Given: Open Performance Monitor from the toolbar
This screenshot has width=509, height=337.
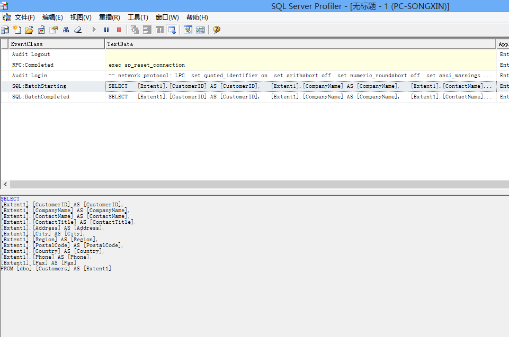Looking at the screenshot, I should coord(200,30).
